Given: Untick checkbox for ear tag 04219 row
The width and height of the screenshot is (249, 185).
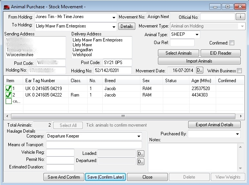Looking at the screenshot, I should point(9,88).
